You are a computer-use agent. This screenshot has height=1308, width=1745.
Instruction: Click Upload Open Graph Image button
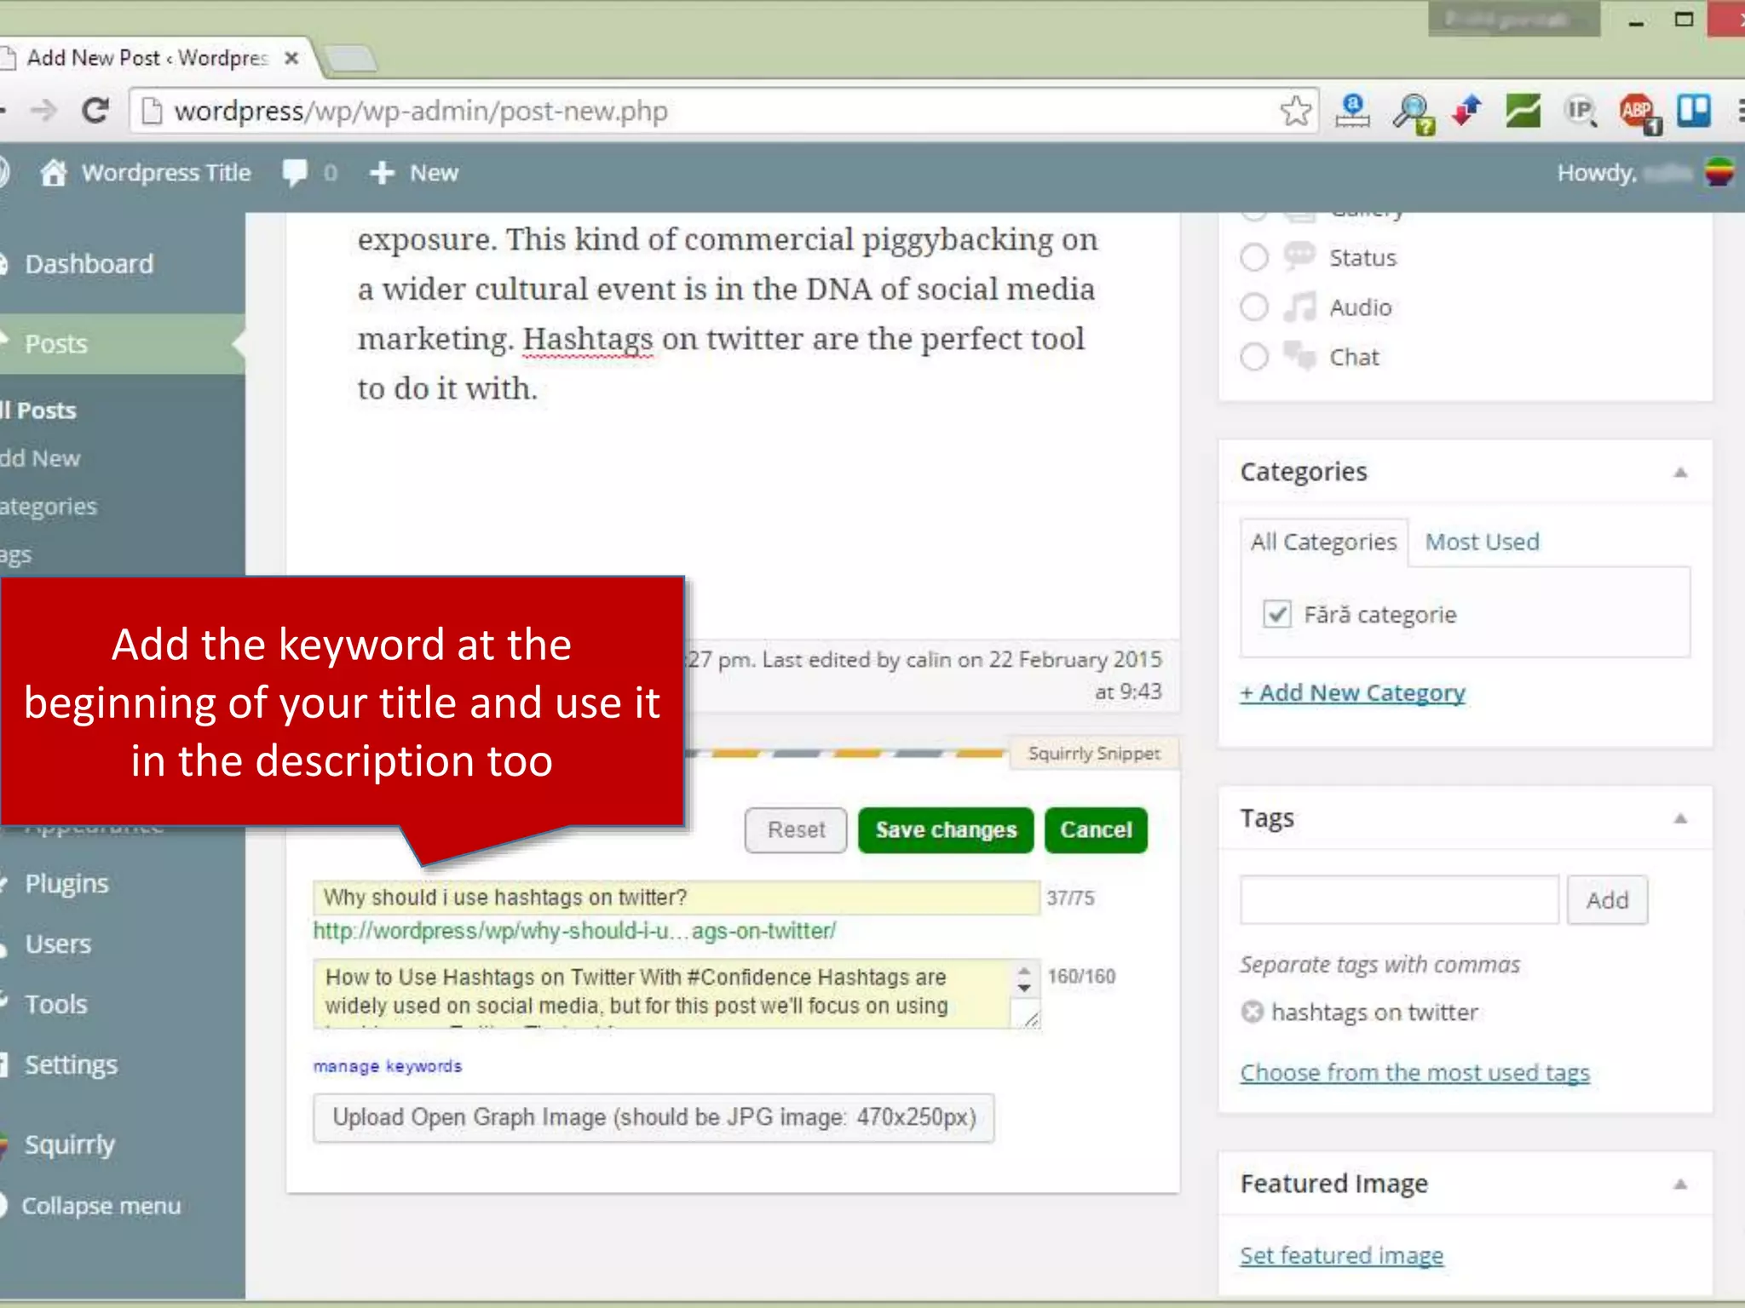coord(654,1118)
